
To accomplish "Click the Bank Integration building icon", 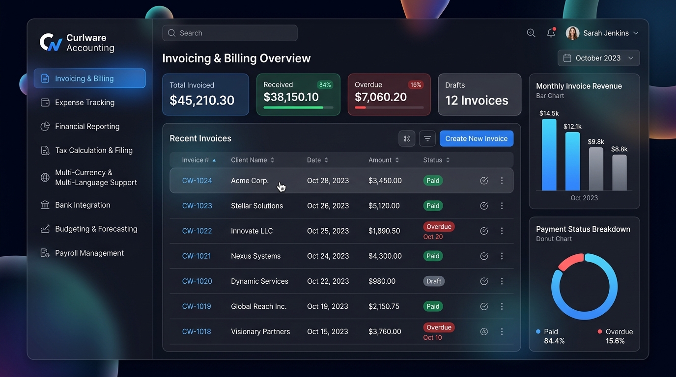I will pos(45,205).
